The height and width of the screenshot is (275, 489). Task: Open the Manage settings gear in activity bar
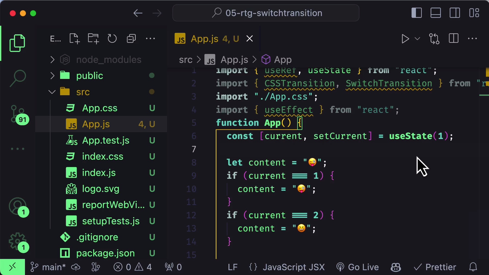click(x=17, y=242)
